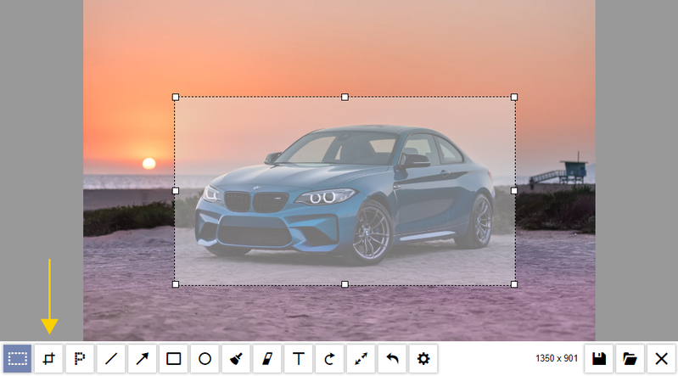Viewport: 678px width, 376px height.
Task: Click the left-middle selection handle
Action: pyautogui.click(x=176, y=191)
